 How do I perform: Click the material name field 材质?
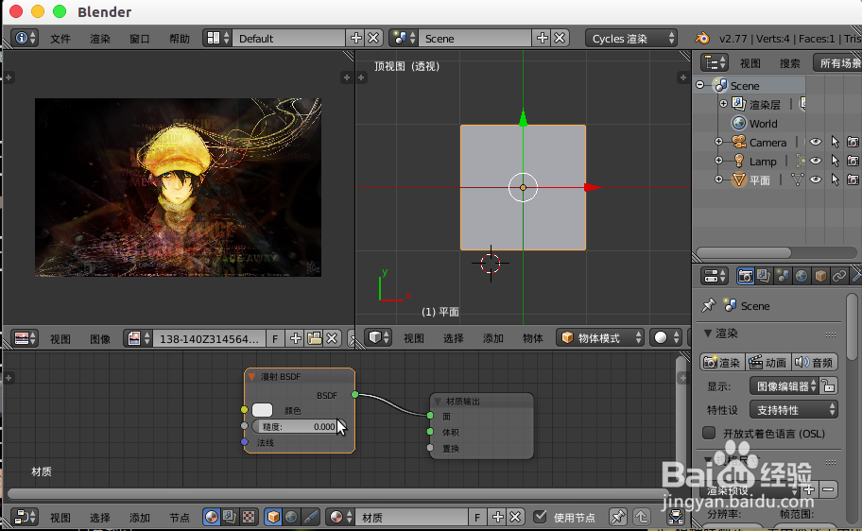pos(414,517)
